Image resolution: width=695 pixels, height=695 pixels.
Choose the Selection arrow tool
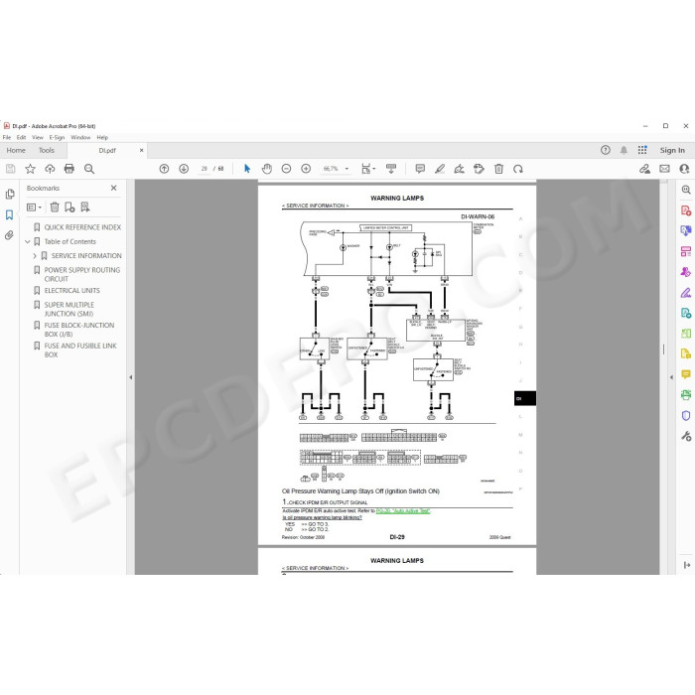(247, 169)
